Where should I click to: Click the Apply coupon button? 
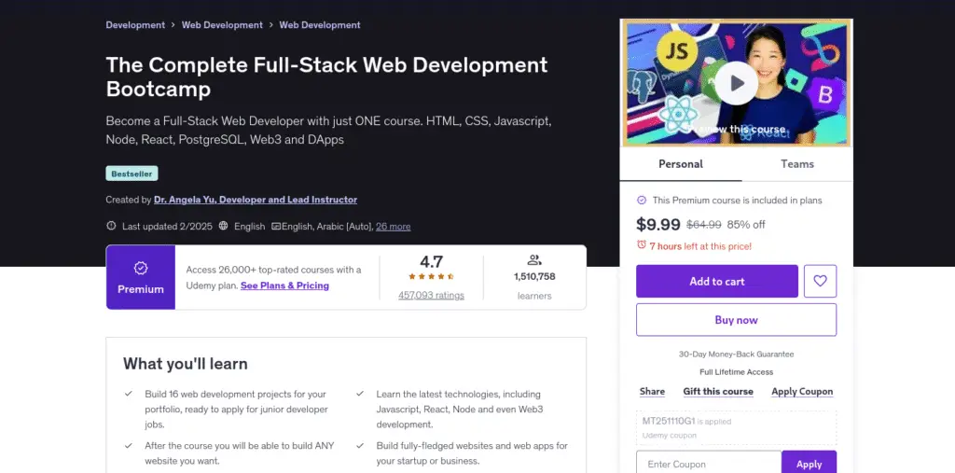point(809,464)
